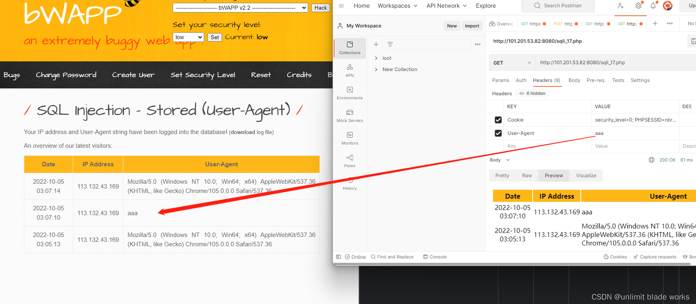Click the request URL input field
The image size is (696, 304).
(x=617, y=63)
